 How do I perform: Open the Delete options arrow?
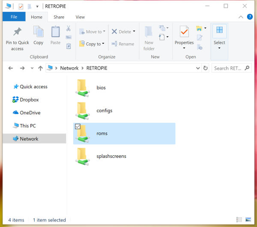(x=134, y=31)
